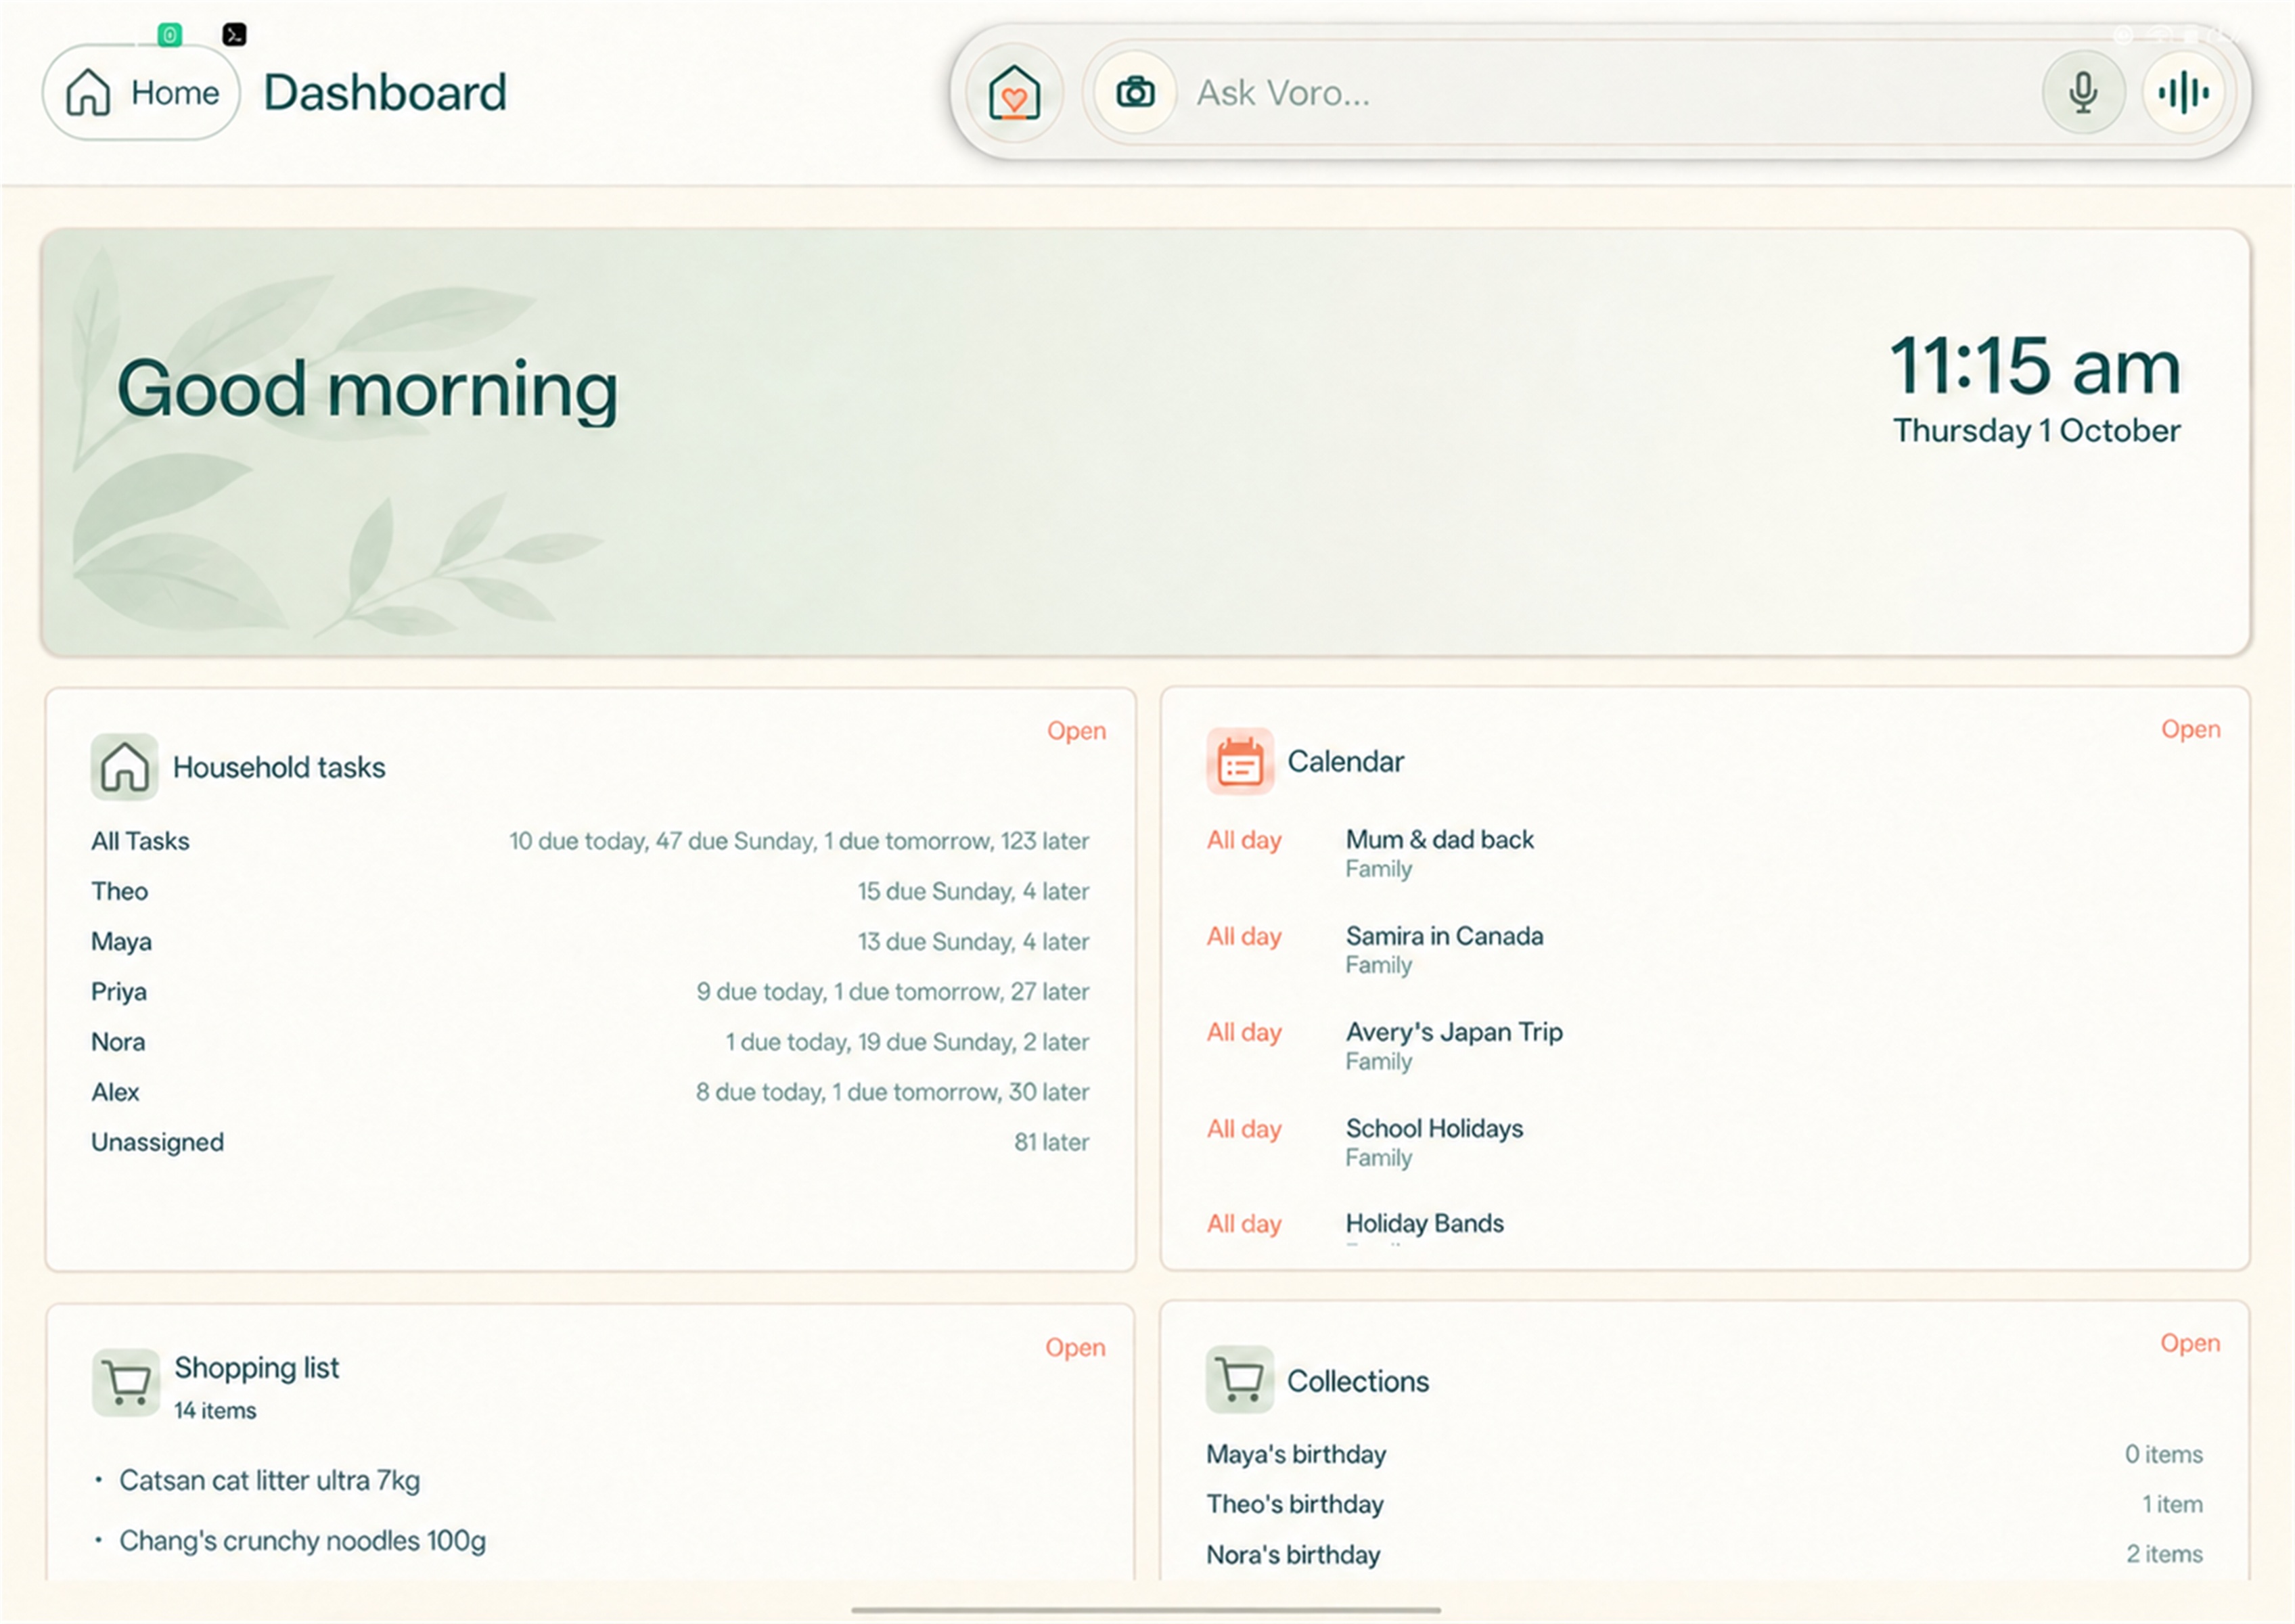Open Theo's birthday collection
Image resolution: width=2295 pixels, height=1624 pixels.
point(1704,1505)
